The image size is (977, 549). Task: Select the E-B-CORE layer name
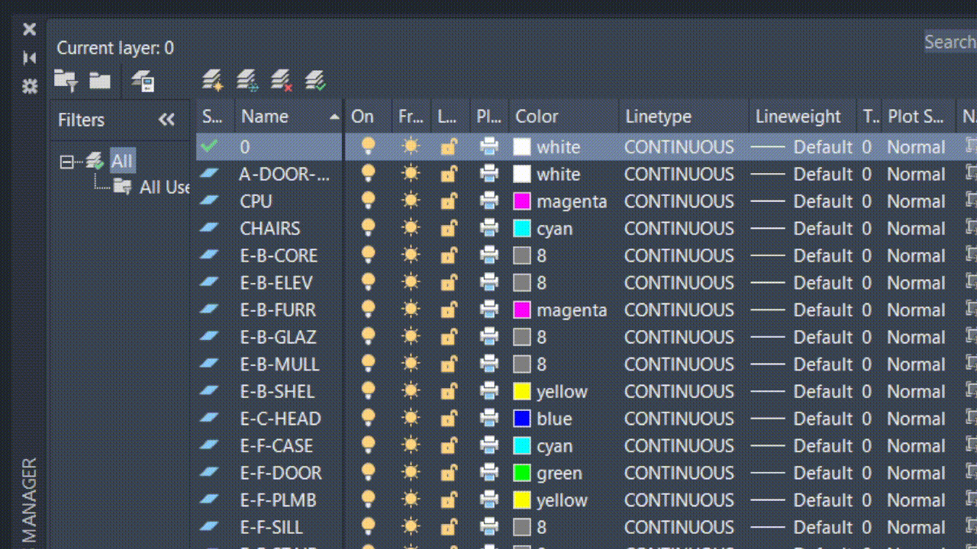[x=279, y=255]
